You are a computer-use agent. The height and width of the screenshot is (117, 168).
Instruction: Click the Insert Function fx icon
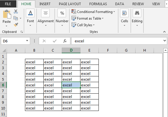[x=65, y=41]
